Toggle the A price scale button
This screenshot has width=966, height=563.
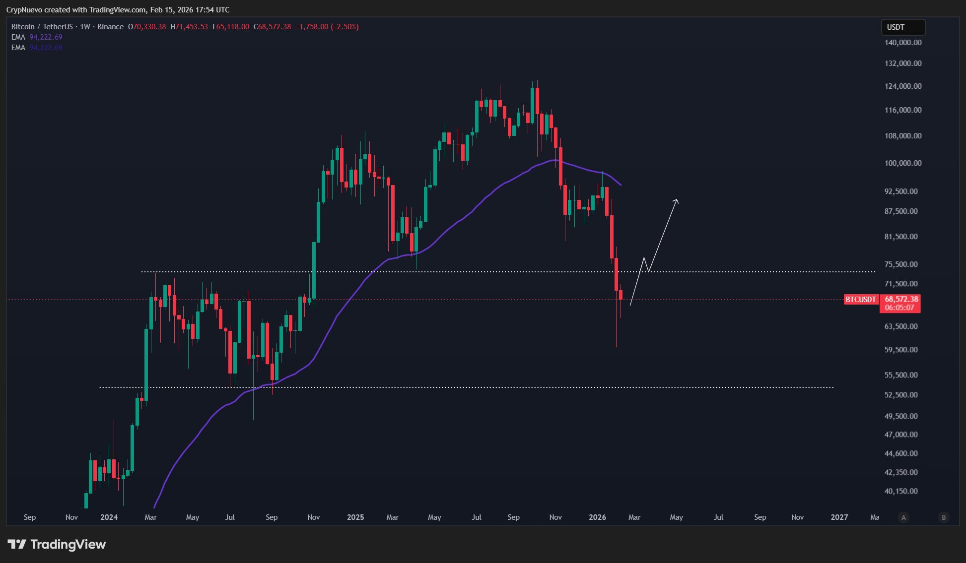904,517
